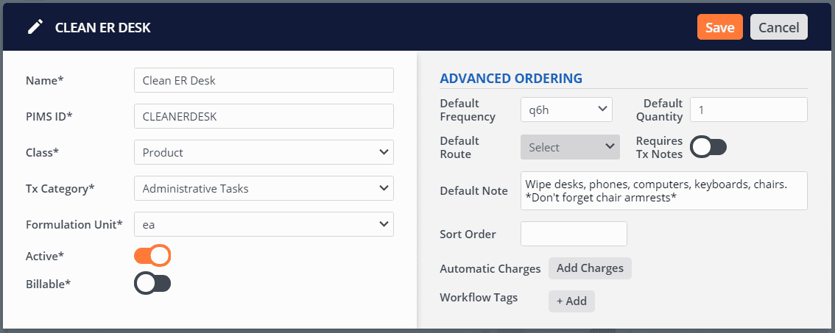Open the Default Route select dropdown

tap(569, 147)
